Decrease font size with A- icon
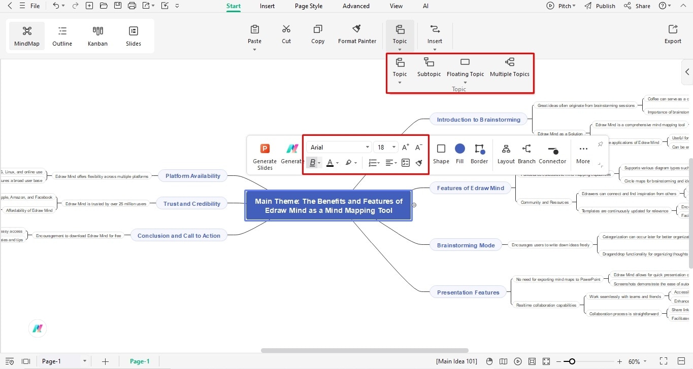 point(419,147)
